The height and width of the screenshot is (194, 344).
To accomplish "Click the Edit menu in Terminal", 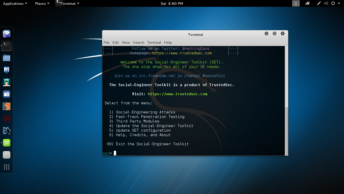I will [x=116, y=42].
